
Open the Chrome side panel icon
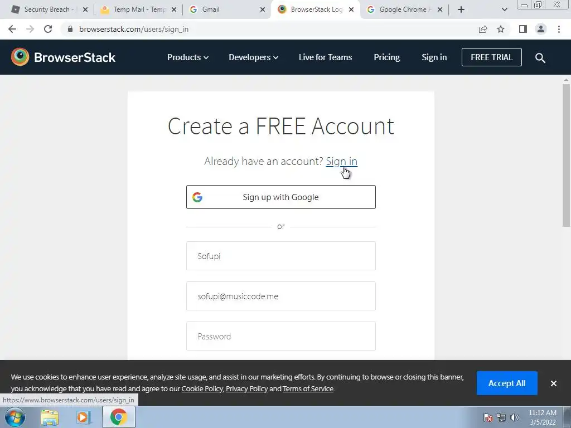(523, 29)
